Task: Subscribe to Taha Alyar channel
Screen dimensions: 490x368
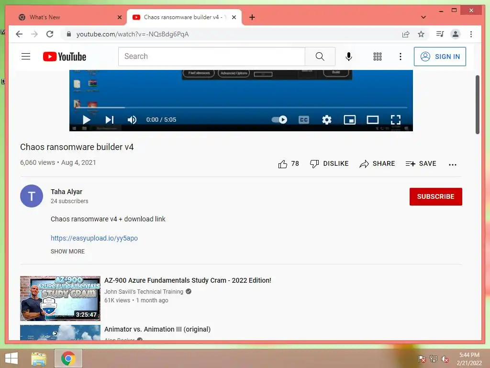Action: pos(435,196)
